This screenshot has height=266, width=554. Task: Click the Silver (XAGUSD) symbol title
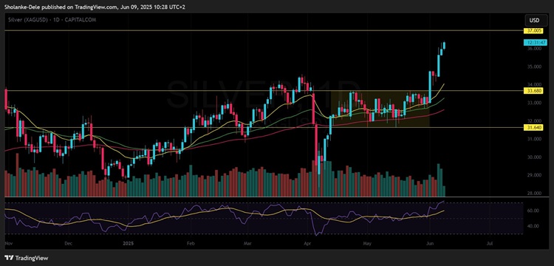(24, 20)
